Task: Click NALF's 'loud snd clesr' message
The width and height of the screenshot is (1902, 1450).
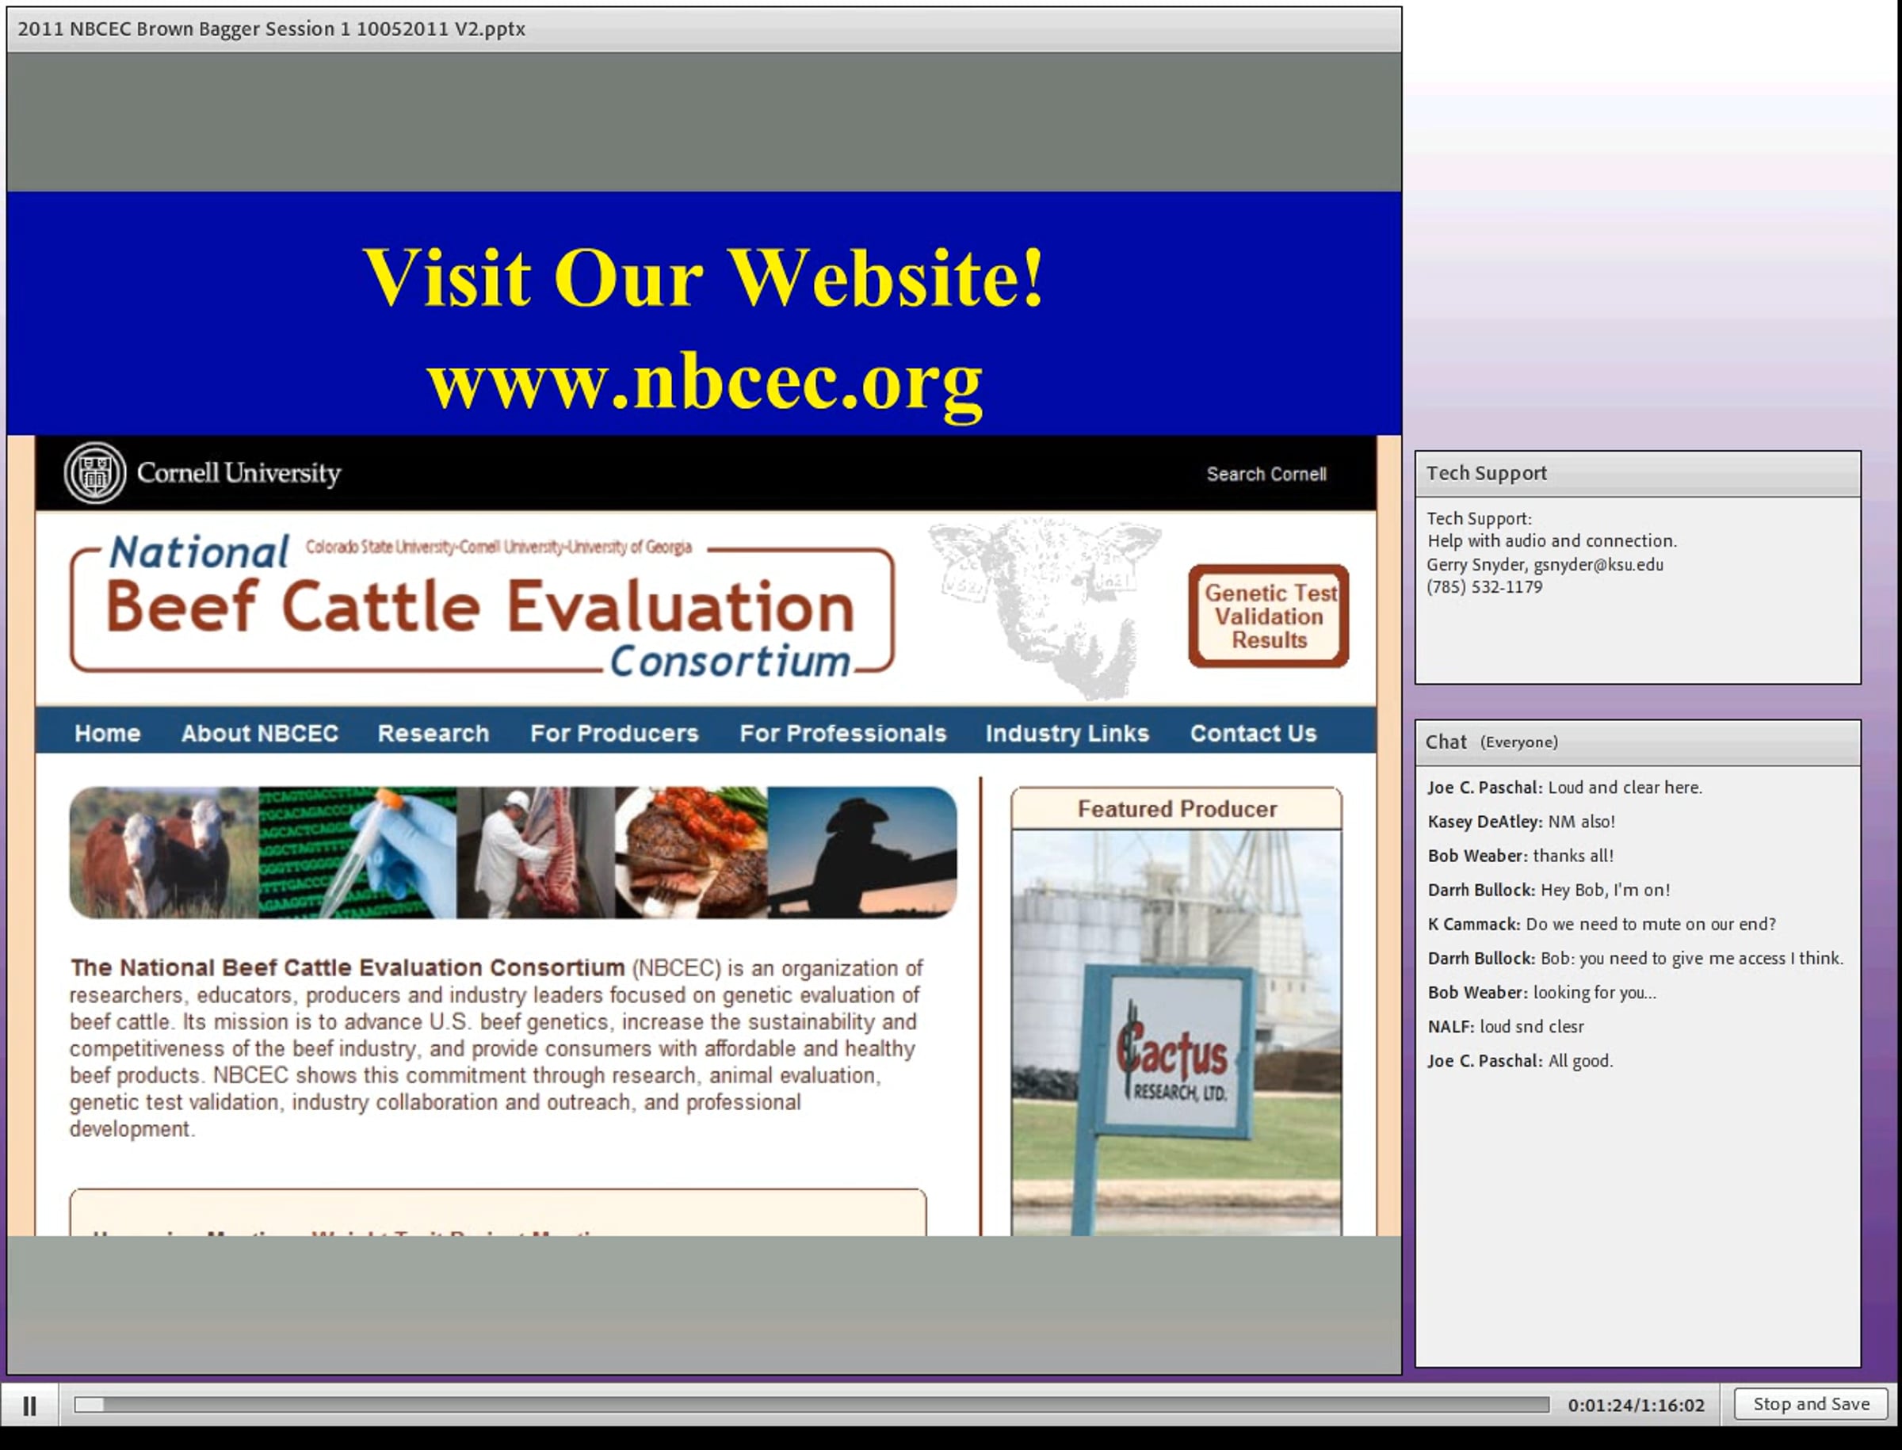Action: click(x=1506, y=1026)
